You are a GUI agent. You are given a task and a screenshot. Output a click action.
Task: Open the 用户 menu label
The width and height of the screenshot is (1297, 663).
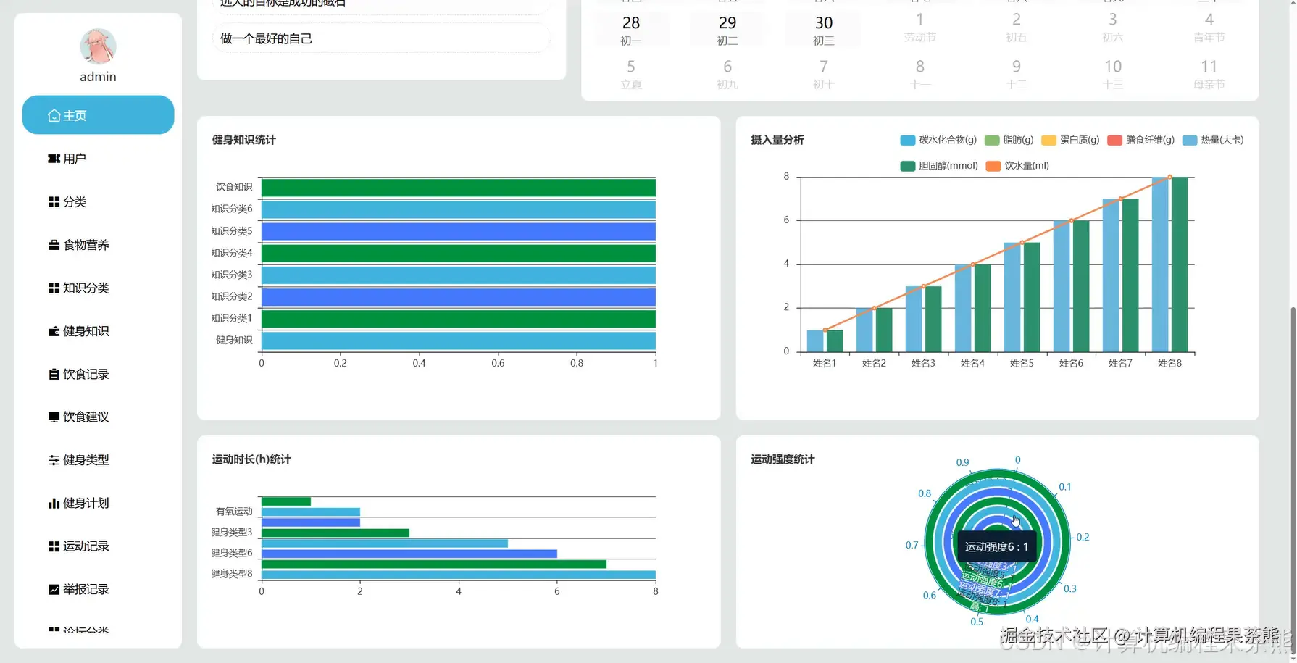[75, 159]
